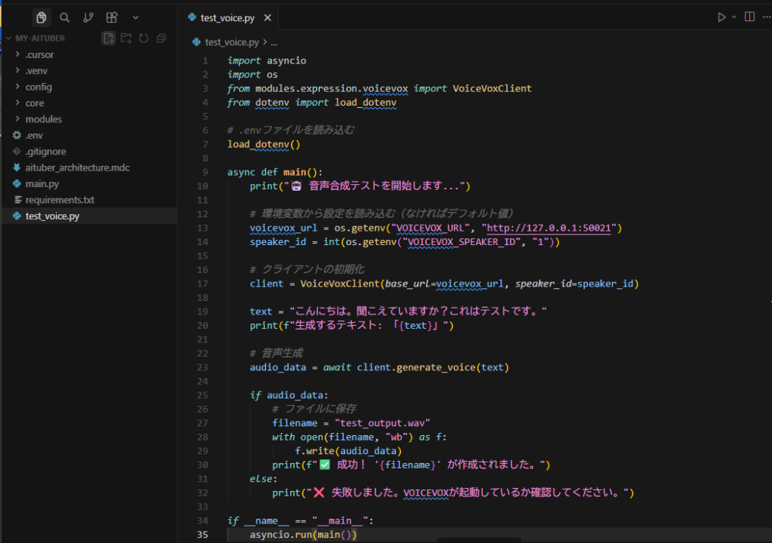
Task: Open the Explorer view icon
Action: click(x=41, y=17)
